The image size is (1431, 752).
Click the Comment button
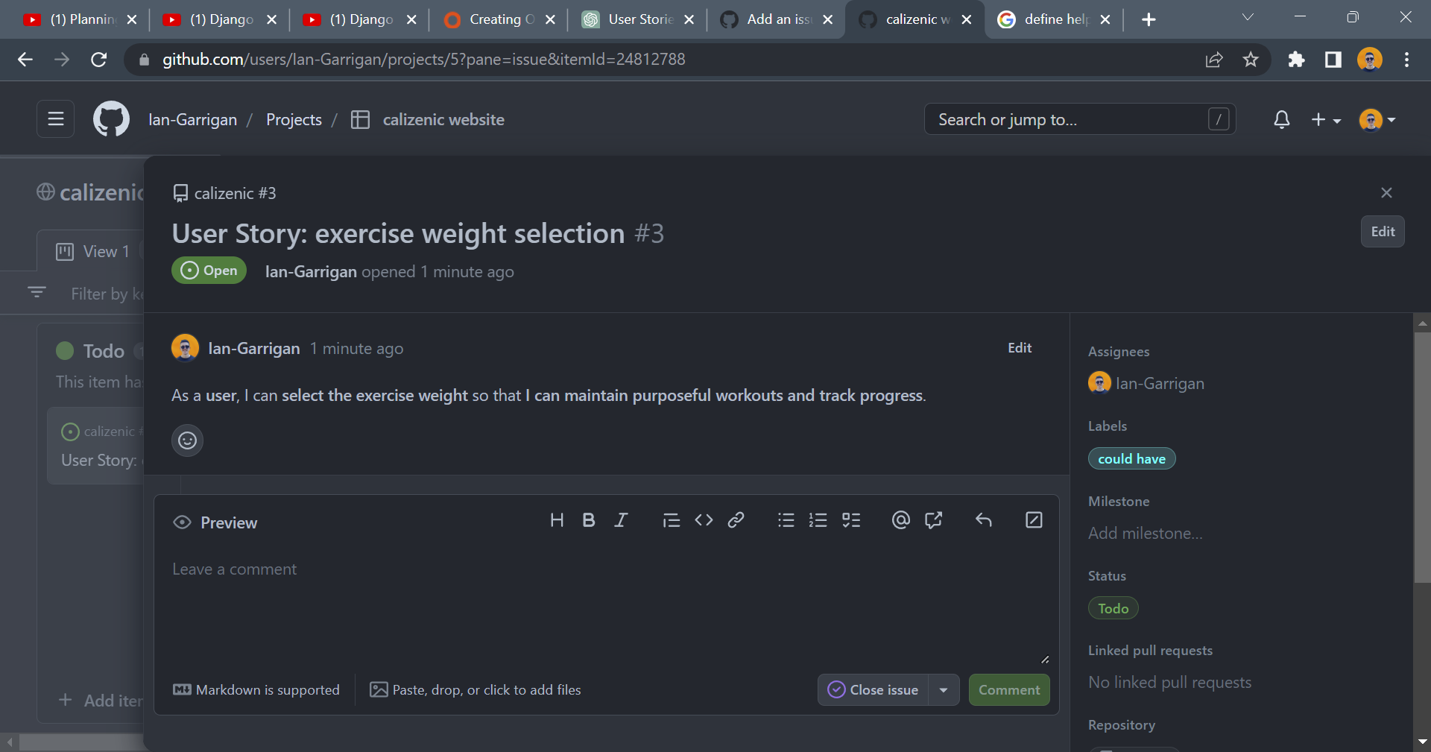[1008, 689]
